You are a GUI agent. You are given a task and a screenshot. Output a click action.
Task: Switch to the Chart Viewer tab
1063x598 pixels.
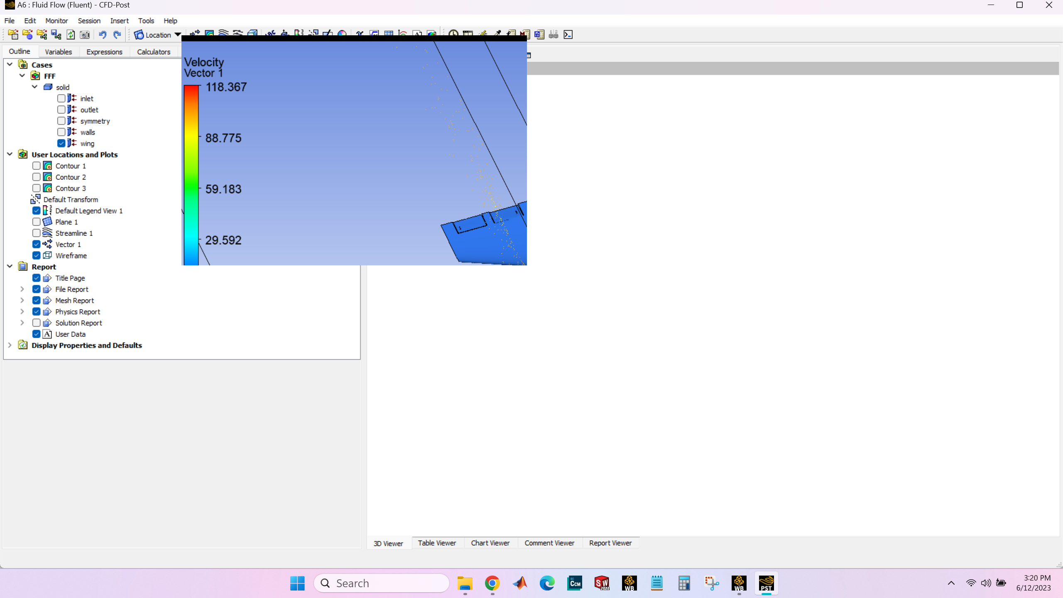[490, 543]
